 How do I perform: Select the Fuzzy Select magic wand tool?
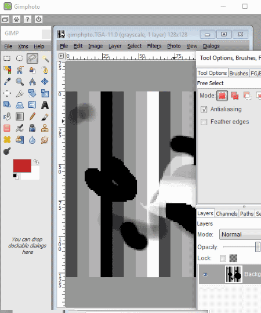click(x=45, y=59)
